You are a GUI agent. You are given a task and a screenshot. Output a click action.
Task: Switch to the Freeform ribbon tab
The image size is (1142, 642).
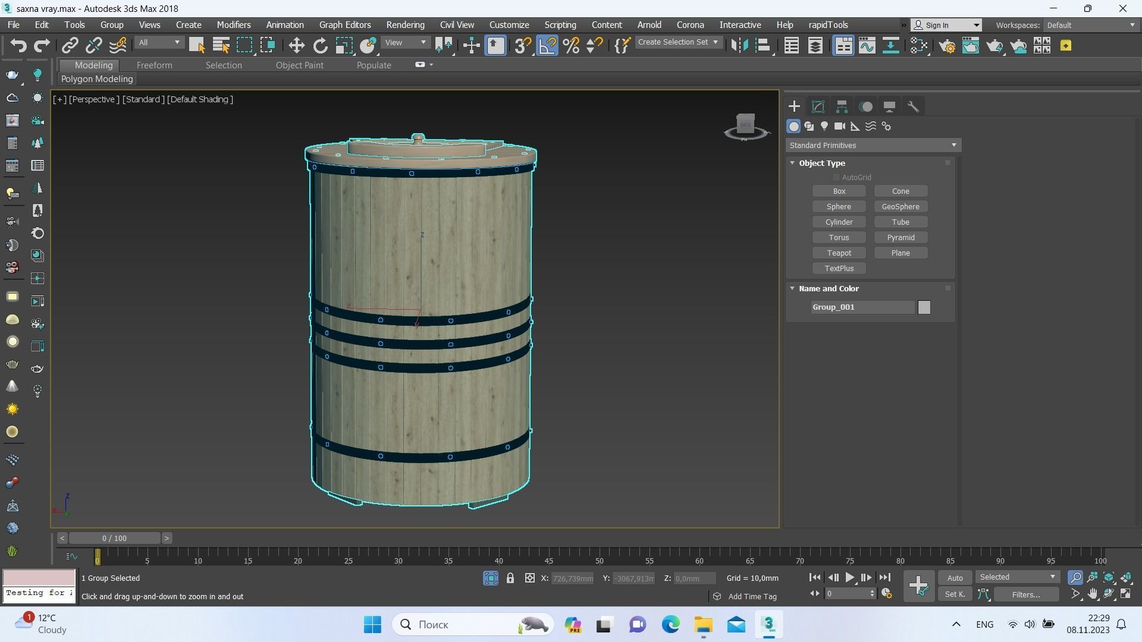click(x=154, y=65)
